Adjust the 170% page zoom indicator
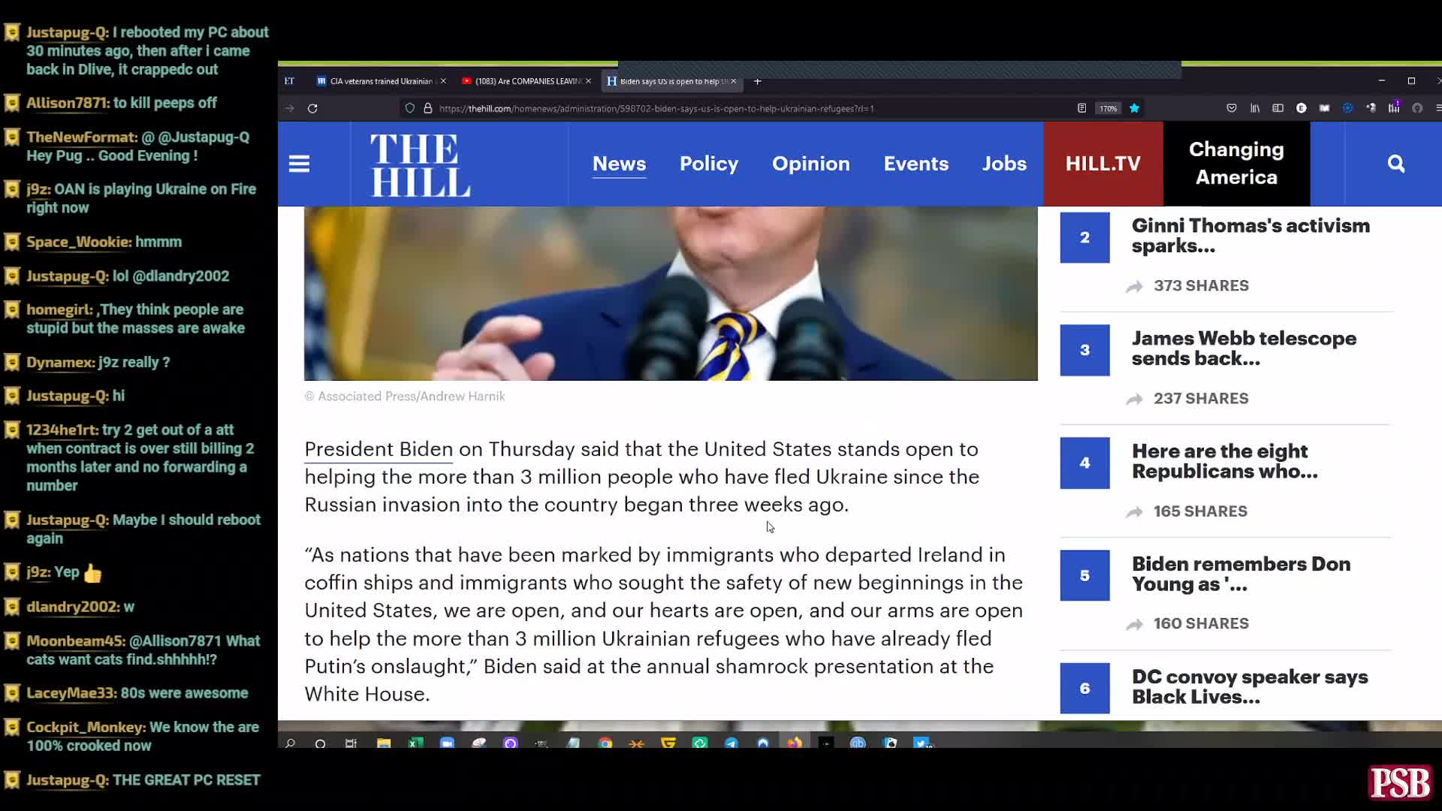Screen dimensions: 1442x811 pyautogui.click(x=1108, y=107)
